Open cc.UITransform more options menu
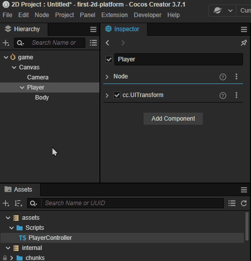The height and width of the screenshot is (261, 251). point(236,95)
